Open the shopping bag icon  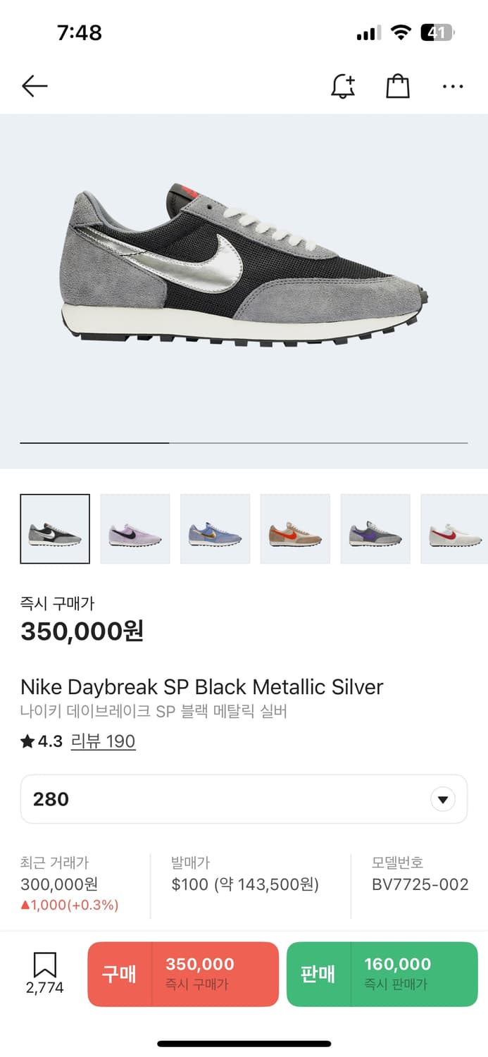398,87
